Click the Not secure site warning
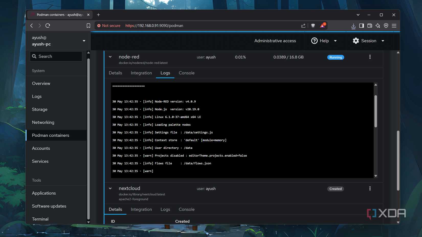The image size is (422, 237). click(109, 26)
